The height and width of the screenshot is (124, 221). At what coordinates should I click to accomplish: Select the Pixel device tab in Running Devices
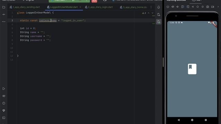coord(197,1)
